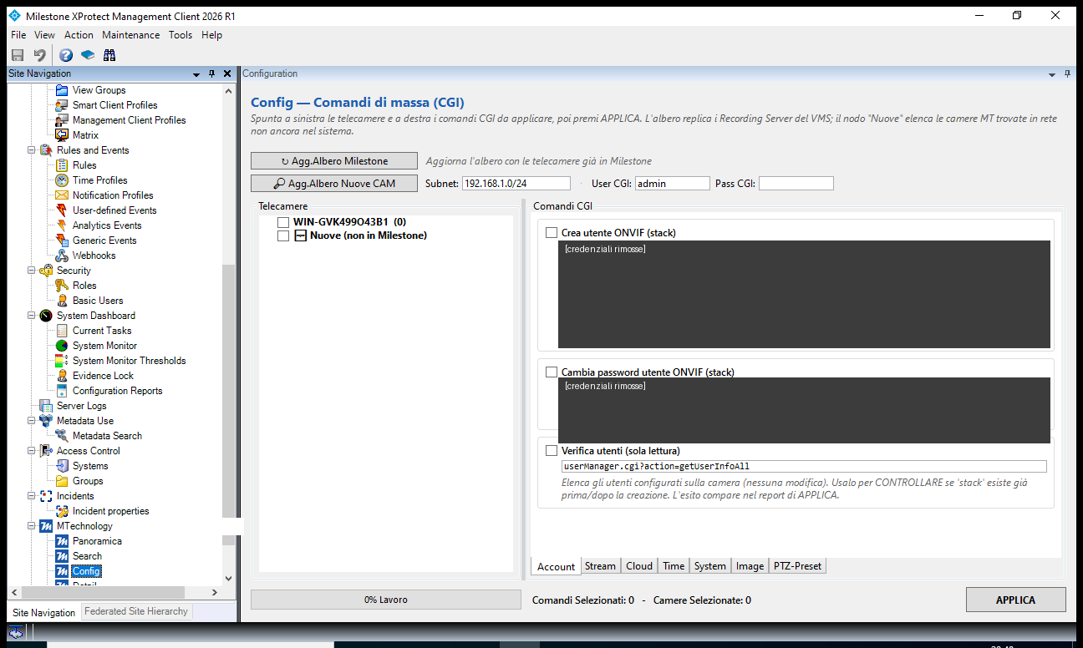Screen dimensions: 1083x648
Task: Click the Time Profiles clock icon
Action: pyautogui.click(x=62, y=180)
